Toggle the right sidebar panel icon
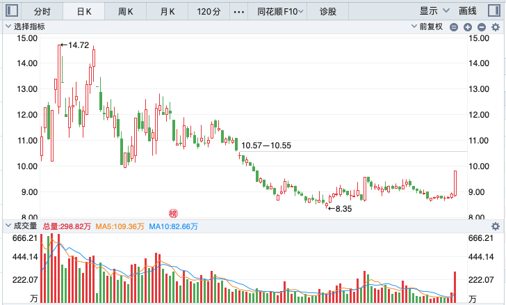 tap(493, 10)
